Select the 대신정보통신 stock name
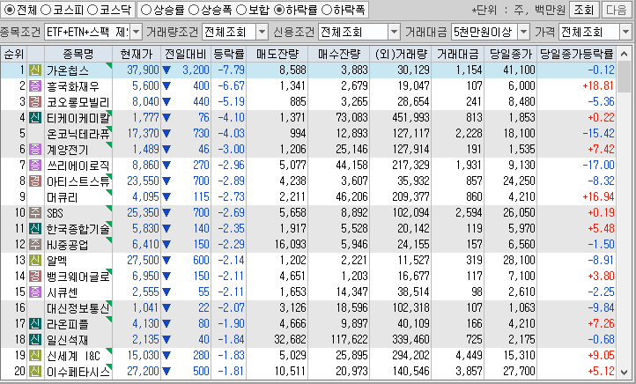636x384 pixels. click(x=78, y=307)
